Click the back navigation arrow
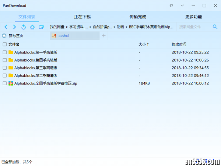The image size is (221, 166). click(6, 27)
